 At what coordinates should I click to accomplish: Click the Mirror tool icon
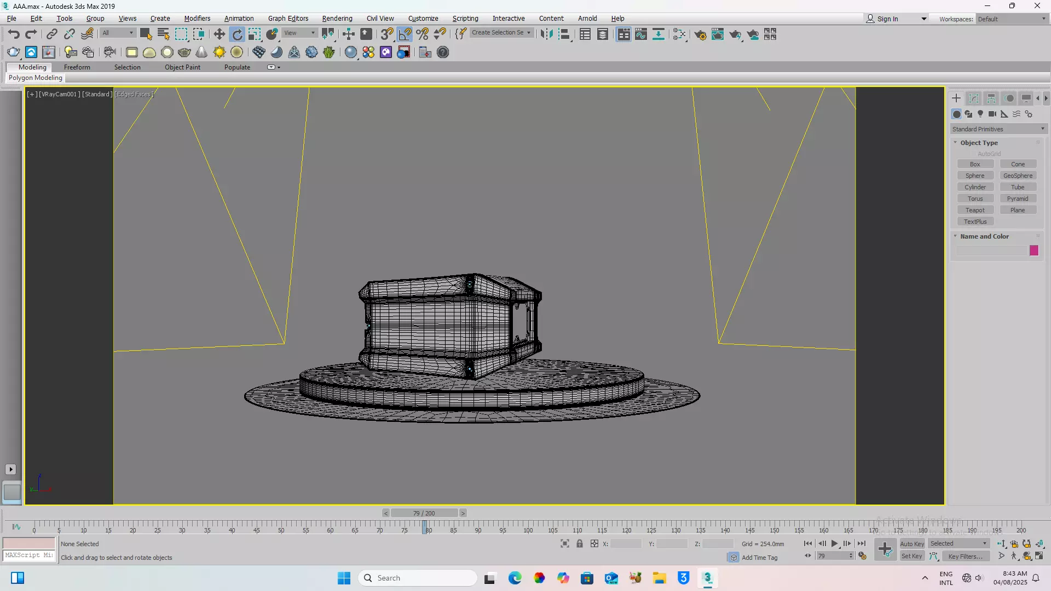(x=546, y=34)
